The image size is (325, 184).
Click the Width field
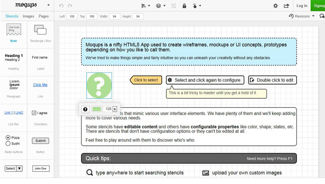114,17
